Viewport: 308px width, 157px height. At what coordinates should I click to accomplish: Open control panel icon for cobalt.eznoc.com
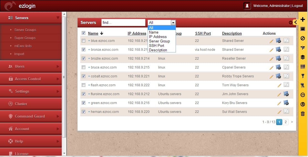(x=278, y=76)
